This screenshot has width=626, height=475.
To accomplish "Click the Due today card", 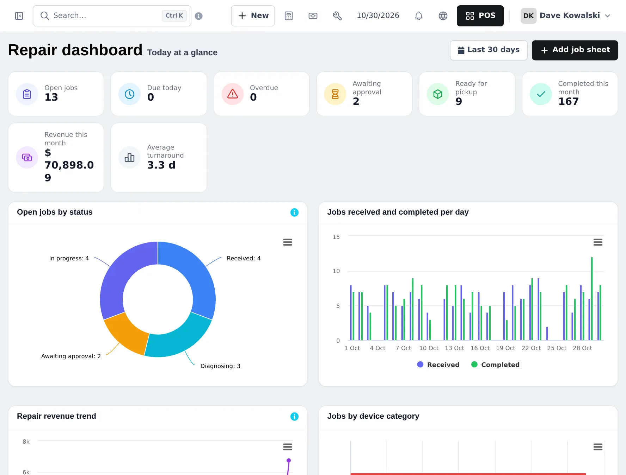I will click(159, 94).
